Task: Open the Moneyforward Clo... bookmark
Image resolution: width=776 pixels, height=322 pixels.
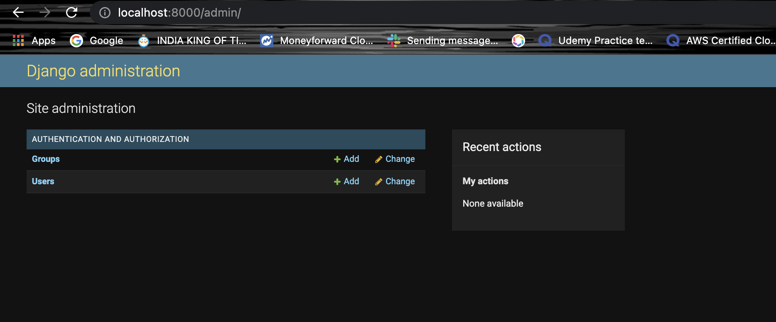Action: point(317,41)
